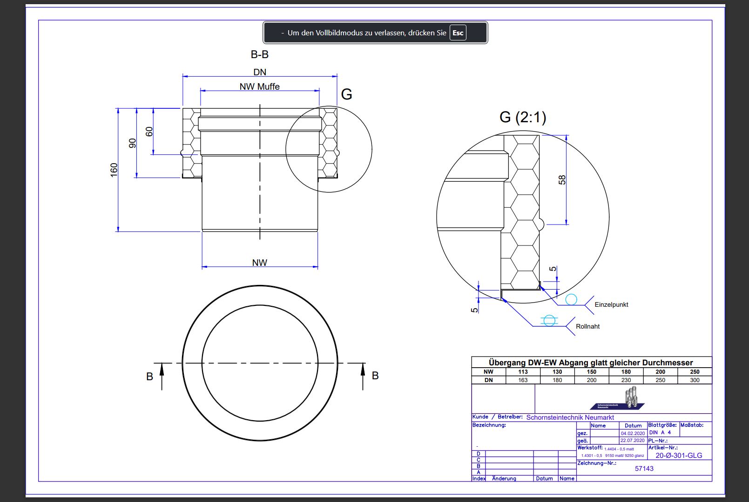Click the left B section arrow
749x502 pixels.
[162, 376]
